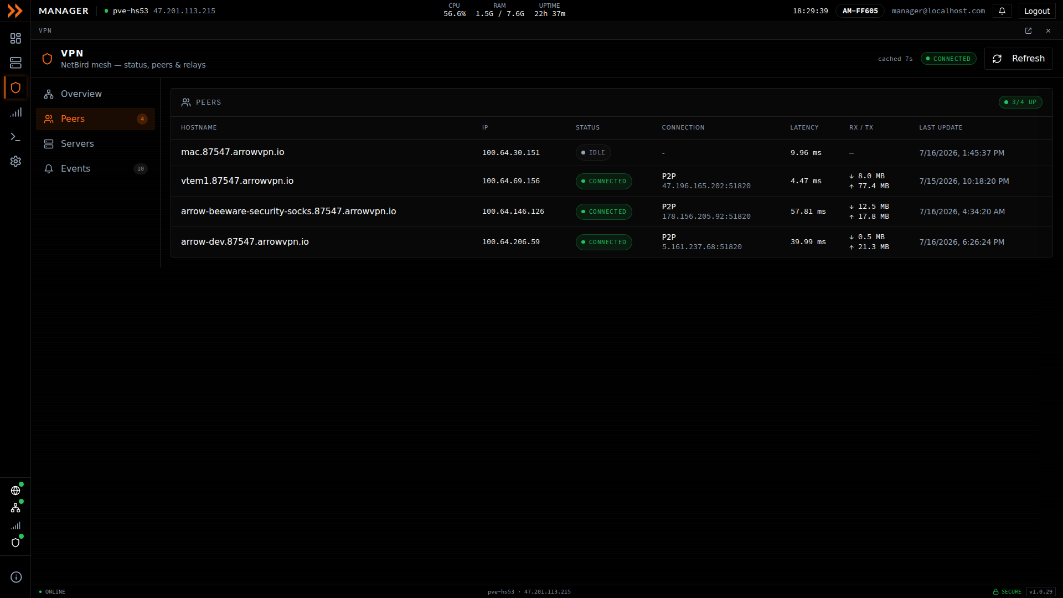Open the Events tab
Viewport: 1063px width, 598px height.
coord(95,169)
